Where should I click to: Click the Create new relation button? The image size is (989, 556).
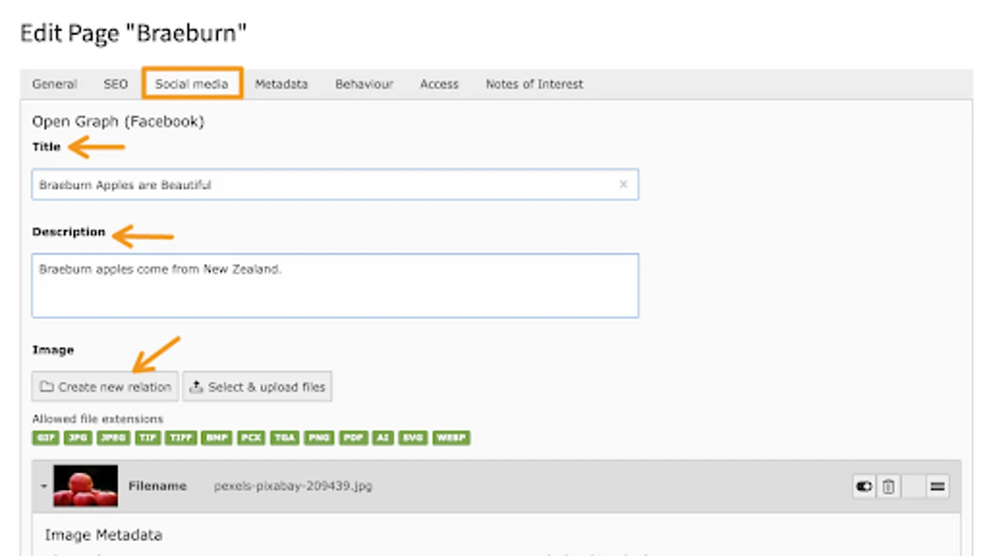(105, 387)
